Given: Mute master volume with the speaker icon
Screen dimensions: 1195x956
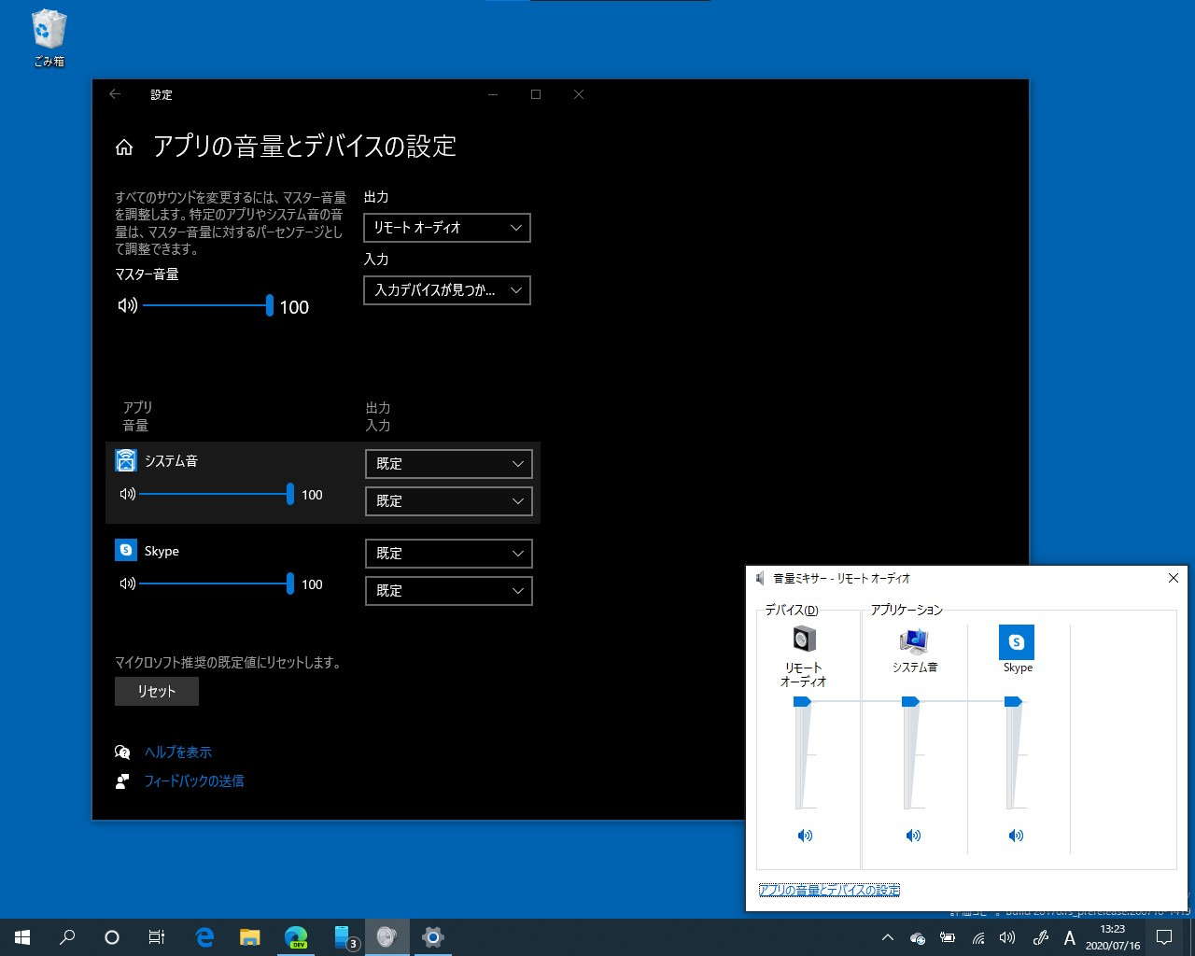Looking at the screenshot, I should (128, 305).
